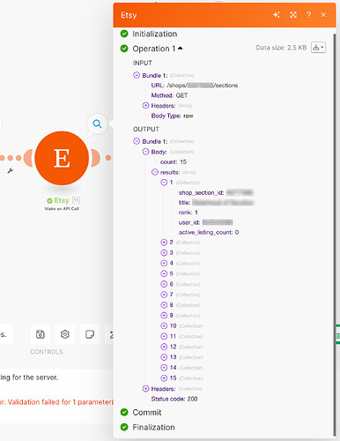Image resolution: width=340 pixels, height=441 pixels.
Task: Expand result item 7
Action: coord(164,295)
